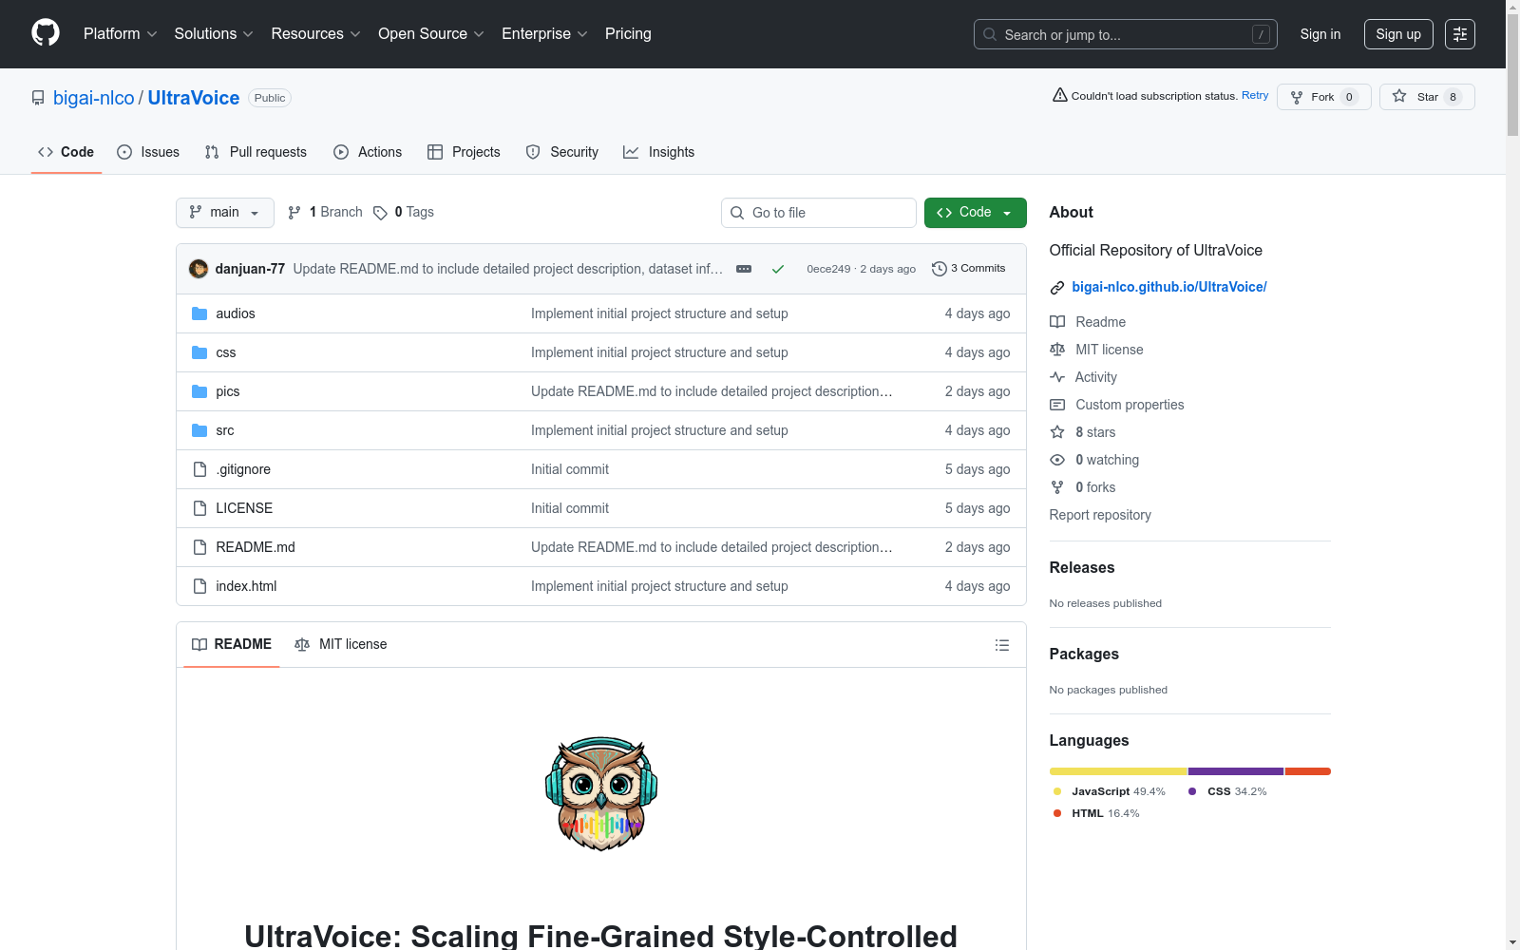Open bigai-nlco.github.io/UltraVoice/ link
This screenshot has width=1520, height=950.
click(1169, 287)
